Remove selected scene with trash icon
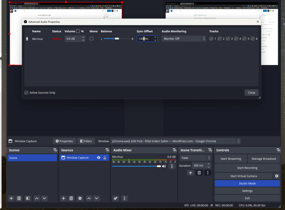Image resolution: width=285 pixels, height=210 pixels. 19,198
